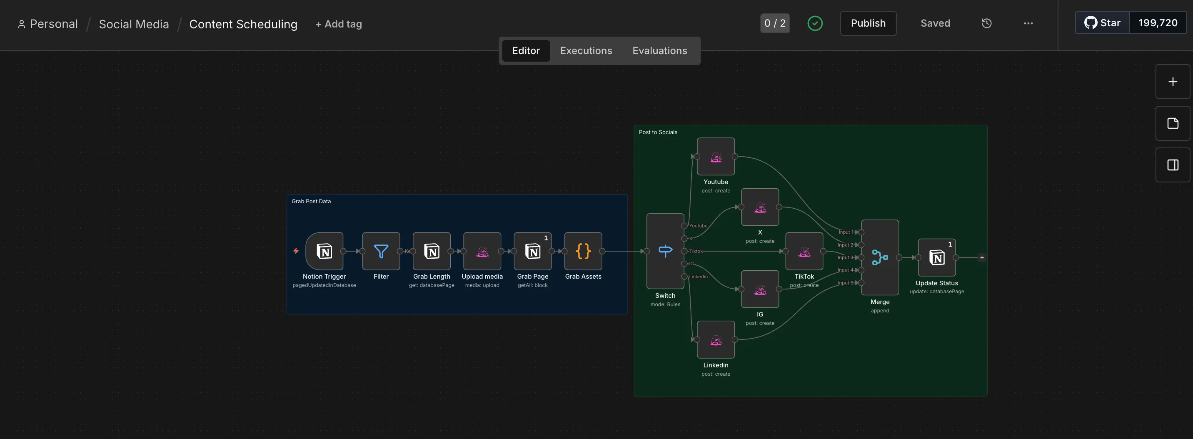Select the Grab Post Data sticky note title

click(x=311, y=201)
